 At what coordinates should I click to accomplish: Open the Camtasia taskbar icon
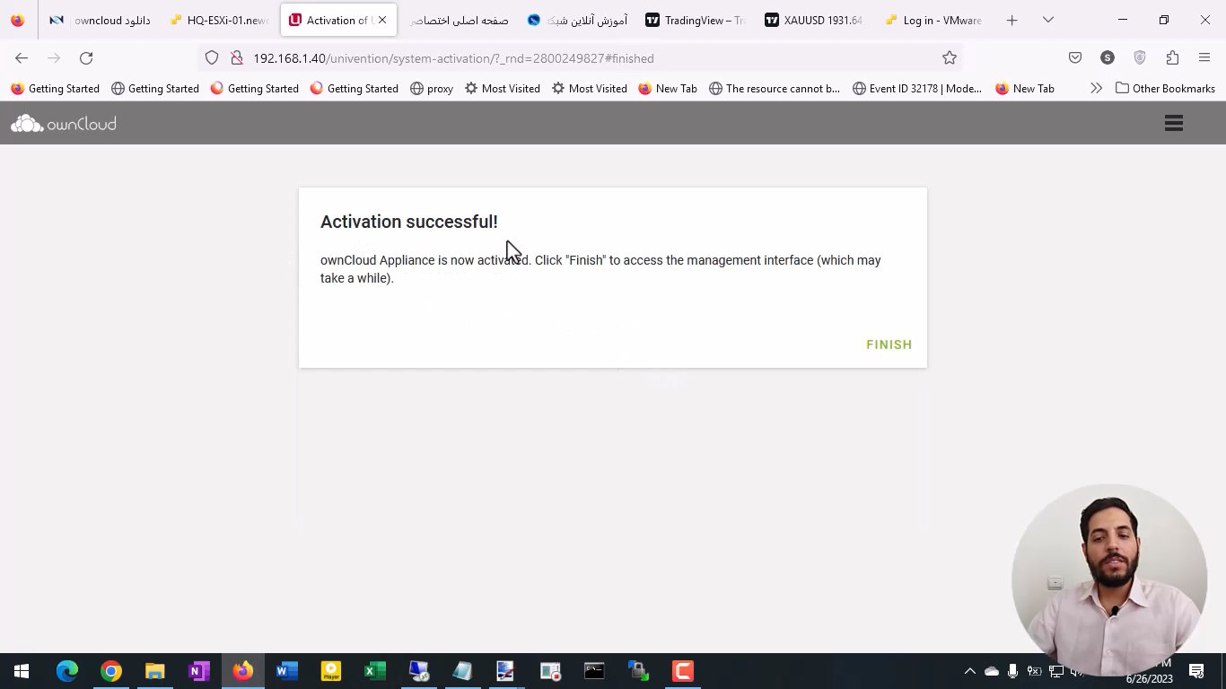[683, 671]
